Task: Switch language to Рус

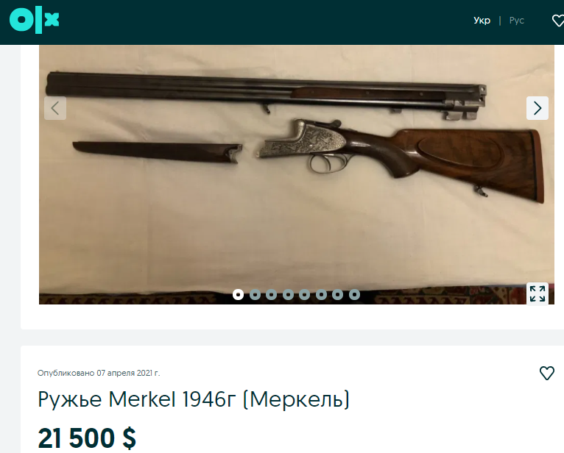Action: (517, 21)
